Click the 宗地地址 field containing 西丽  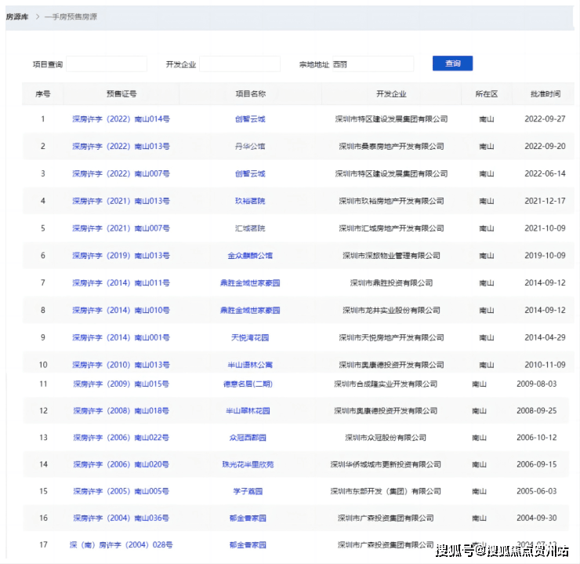pos(372,64)
